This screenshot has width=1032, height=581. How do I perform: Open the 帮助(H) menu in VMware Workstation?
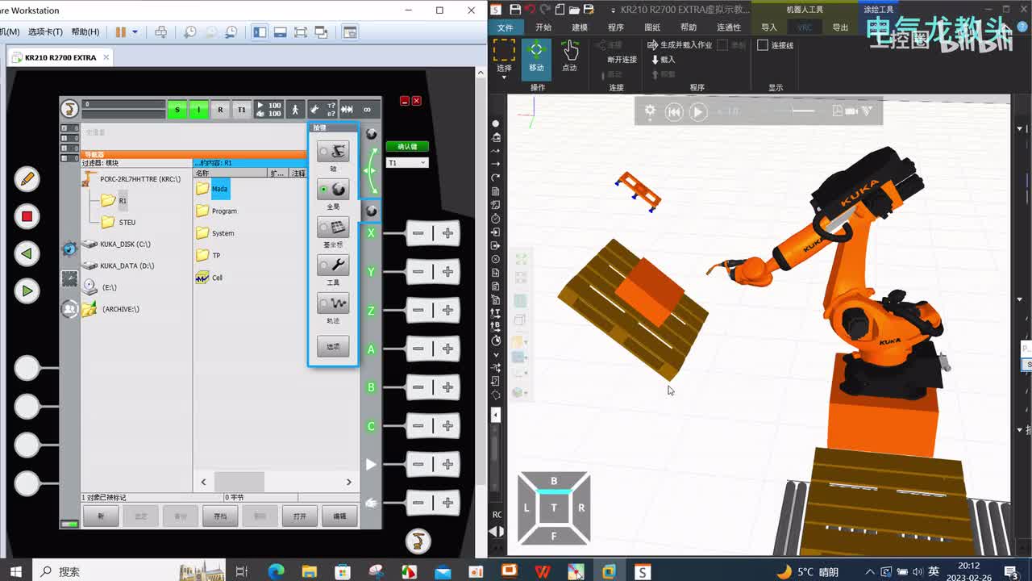click(x=85, y=31)
